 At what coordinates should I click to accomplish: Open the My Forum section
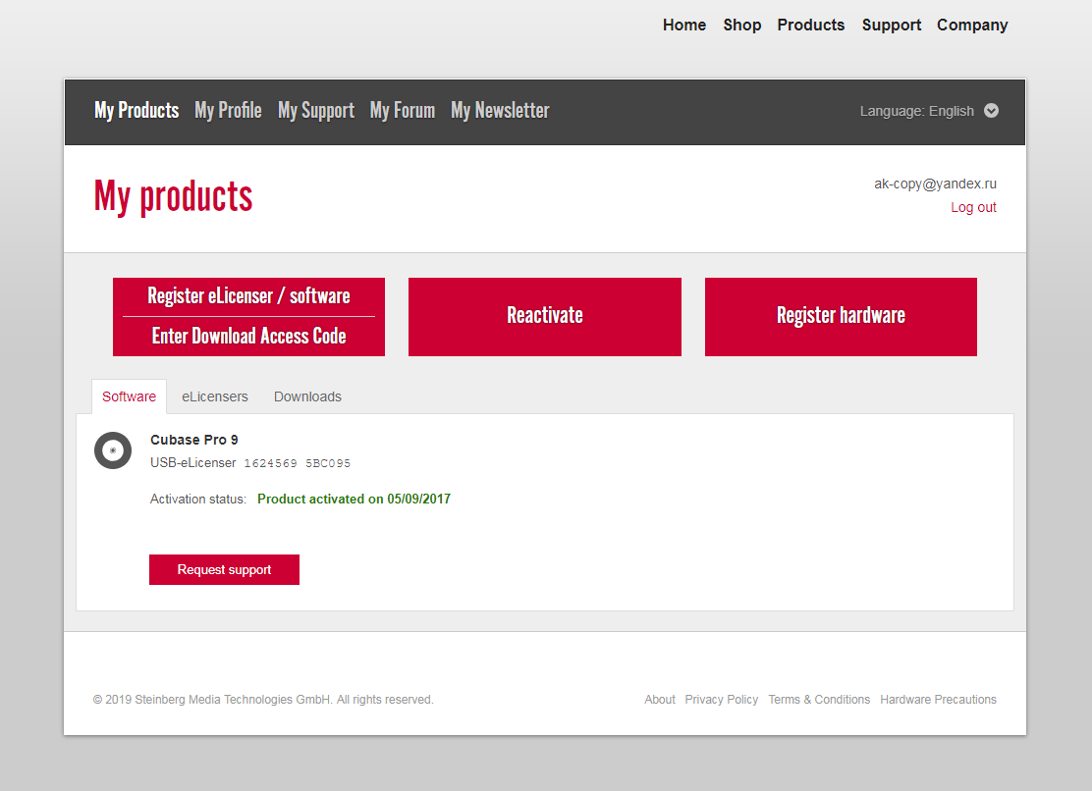[403, 111]
